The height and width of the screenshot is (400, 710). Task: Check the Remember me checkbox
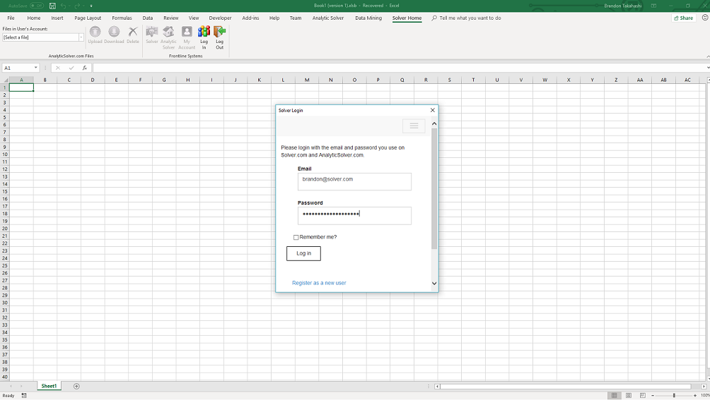pos(296,237)
